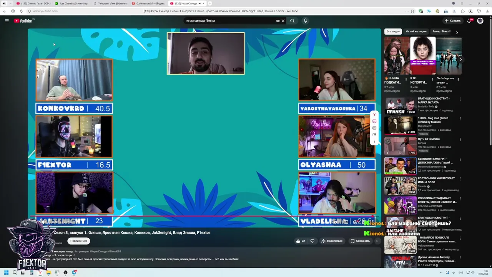Bookmark the page in address bar

412,11
